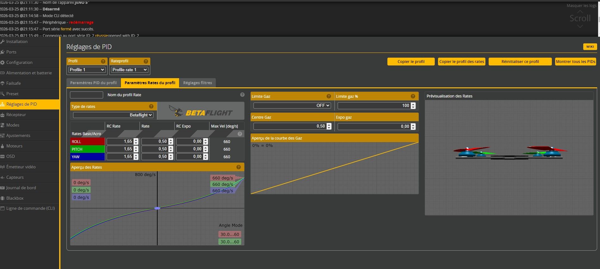Open the Blackbox section in sidebar
This screenshot has height=269, width=600.
pos(15,198)
